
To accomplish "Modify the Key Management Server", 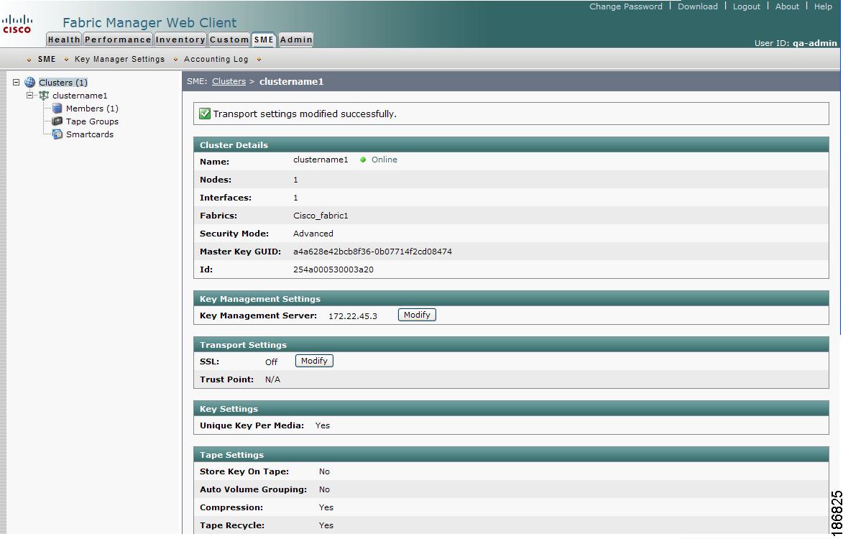I will [x=417, y=315].
